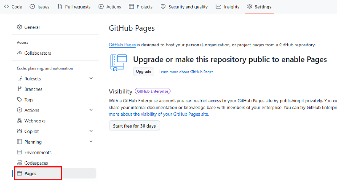Click the Rulesets icon in sidebar
The image size is (337, 184).
(x=19, y=78)
